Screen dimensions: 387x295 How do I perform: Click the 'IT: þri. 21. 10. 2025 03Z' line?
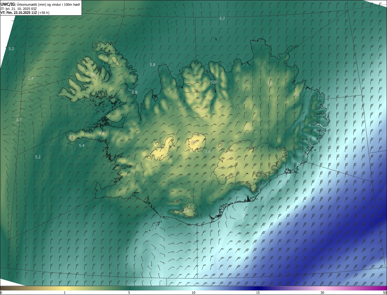click(18, 8)
